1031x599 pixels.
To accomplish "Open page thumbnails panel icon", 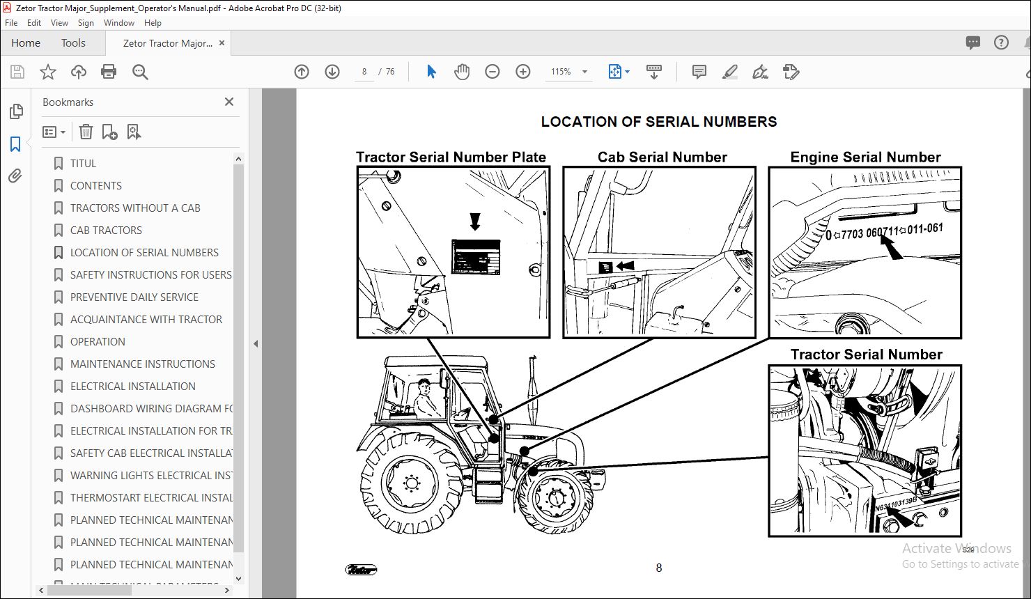I will point(15,111).
